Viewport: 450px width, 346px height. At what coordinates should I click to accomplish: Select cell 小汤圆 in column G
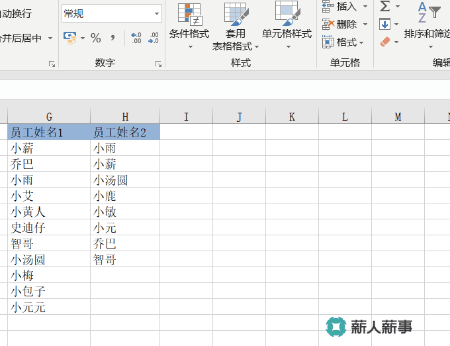click(x=49, y=259)
